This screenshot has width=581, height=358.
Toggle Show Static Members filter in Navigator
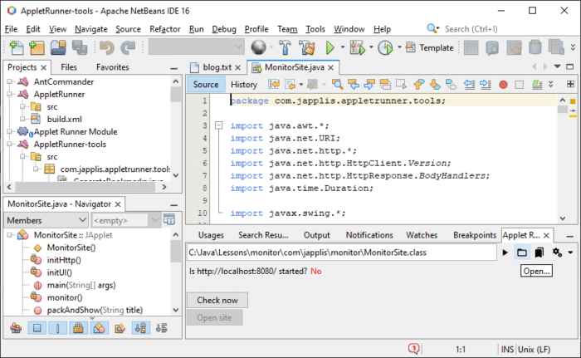(57, 328)
